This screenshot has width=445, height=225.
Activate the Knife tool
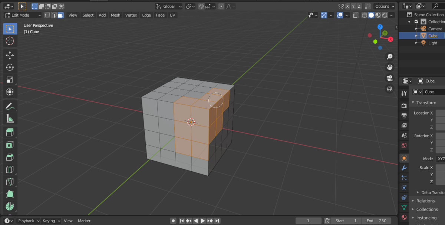click(x=10, y=182)
